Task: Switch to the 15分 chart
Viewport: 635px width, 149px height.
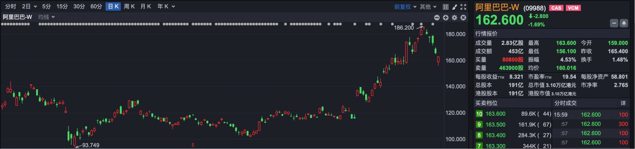Action: [x=62, y=7]
